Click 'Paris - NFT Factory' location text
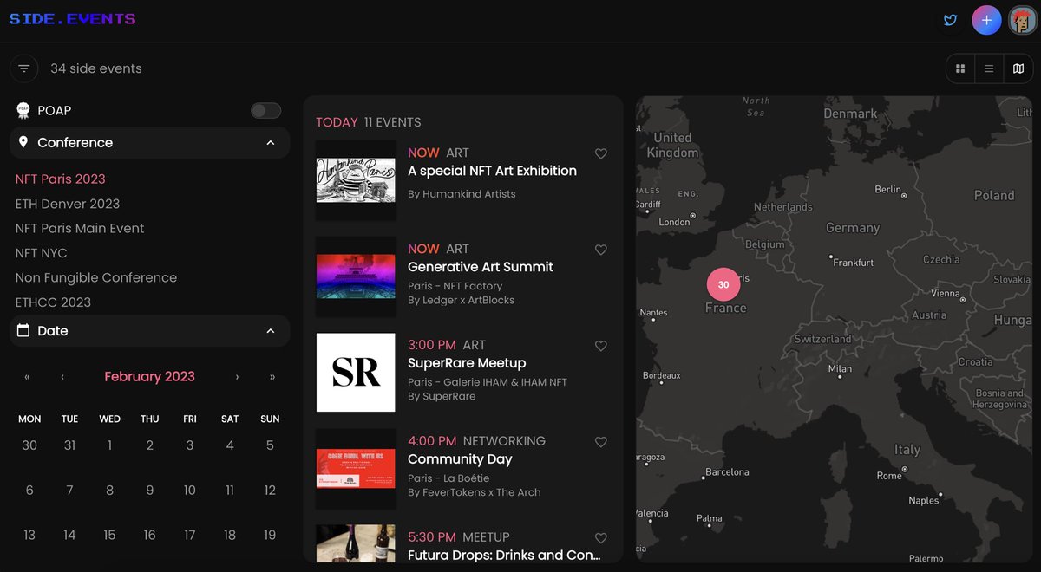The width and height of the screenshot is (1041, 572). [x=455, y=286]
